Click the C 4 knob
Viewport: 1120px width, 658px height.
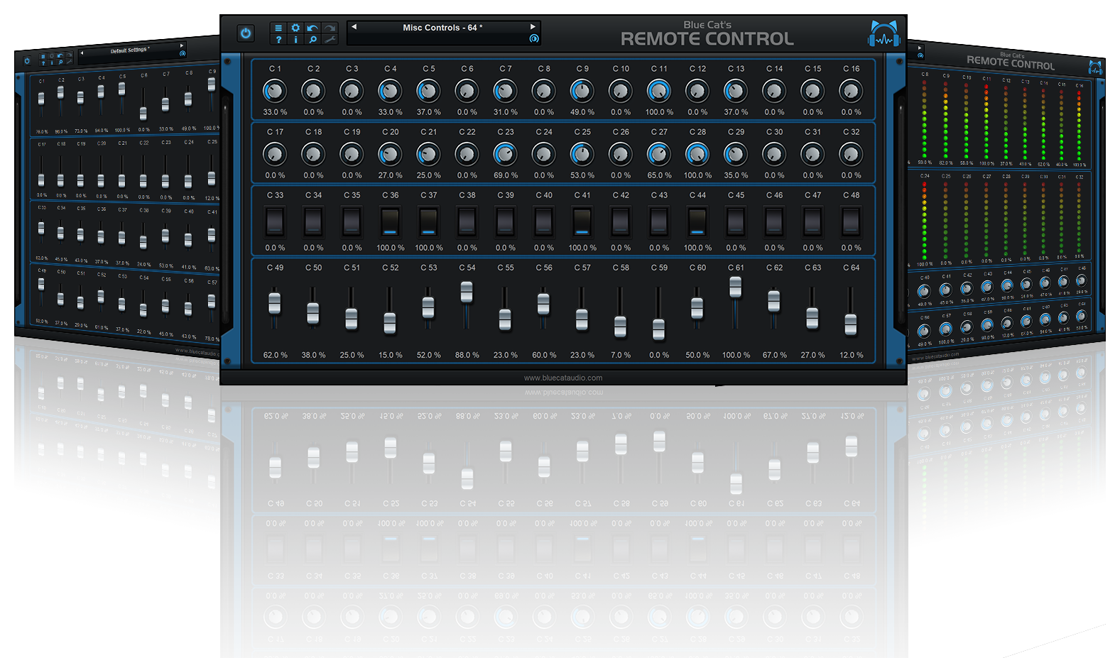390,91
